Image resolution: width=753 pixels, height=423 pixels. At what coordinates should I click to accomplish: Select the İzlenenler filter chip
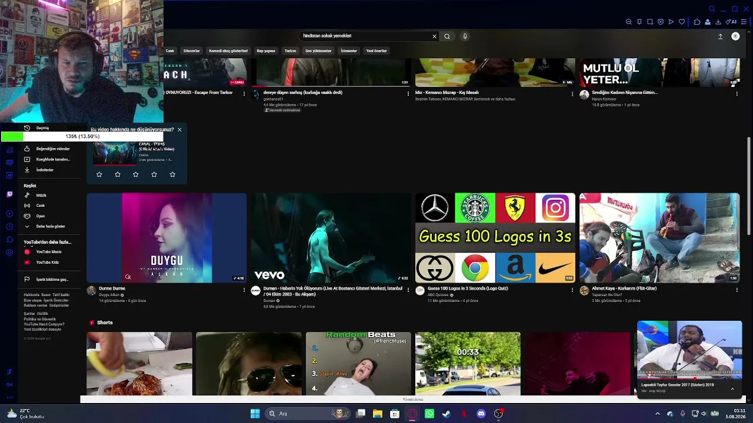[x=349, y=51]
